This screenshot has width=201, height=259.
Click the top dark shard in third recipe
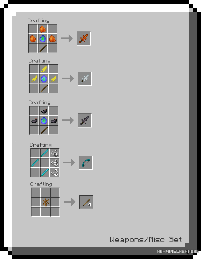coord(44,111)
